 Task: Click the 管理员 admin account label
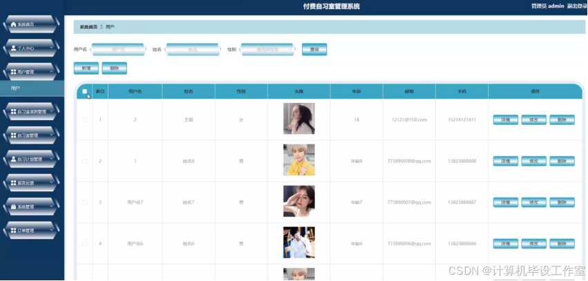click(547, 6)
